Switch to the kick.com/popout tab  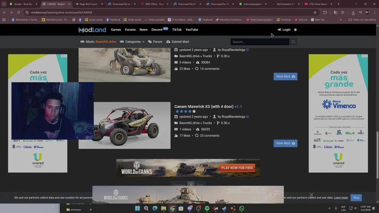pos(253,4)
